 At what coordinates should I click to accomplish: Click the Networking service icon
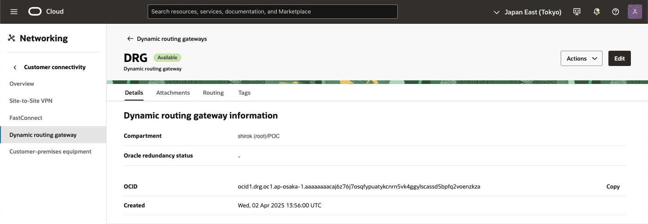point(12,38)
